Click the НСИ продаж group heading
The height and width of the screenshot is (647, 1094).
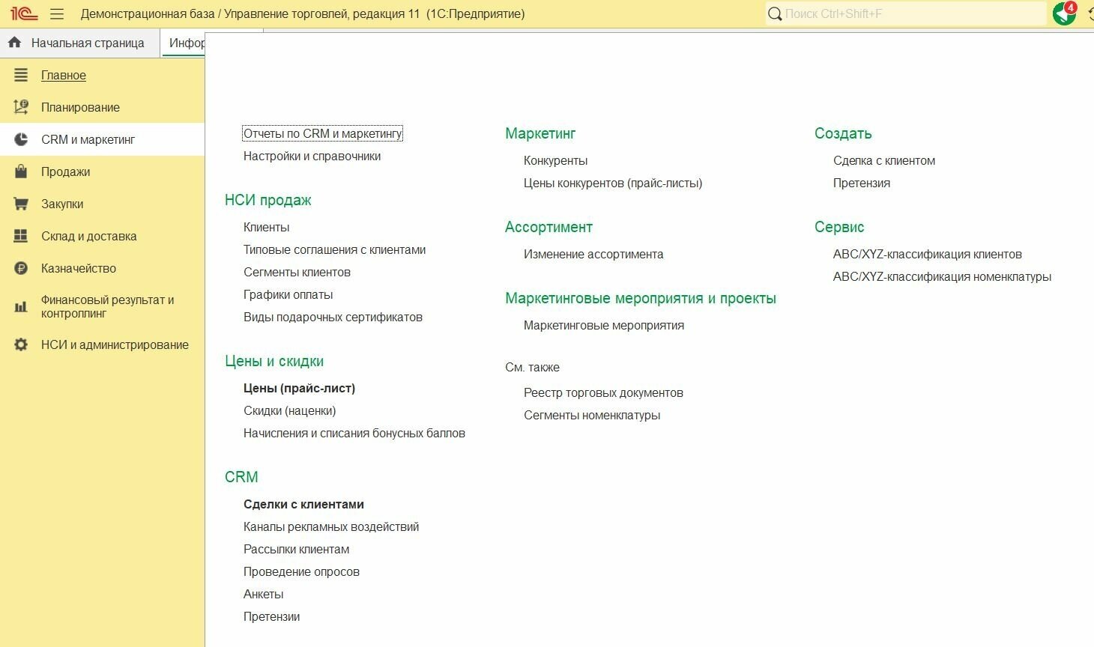pyautogui.click(x=268, y=200)
